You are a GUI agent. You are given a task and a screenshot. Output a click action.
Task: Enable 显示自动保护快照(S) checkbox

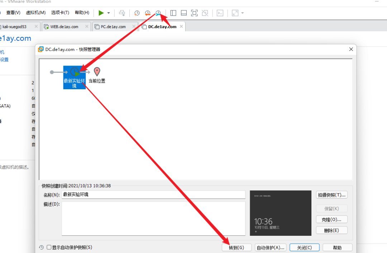(49, 247)
